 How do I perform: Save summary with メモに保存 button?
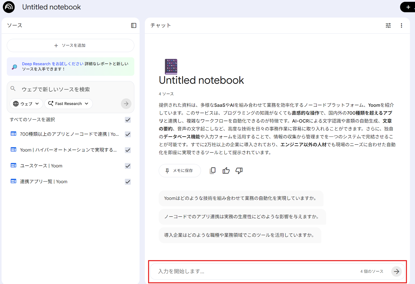pos(179,171)
